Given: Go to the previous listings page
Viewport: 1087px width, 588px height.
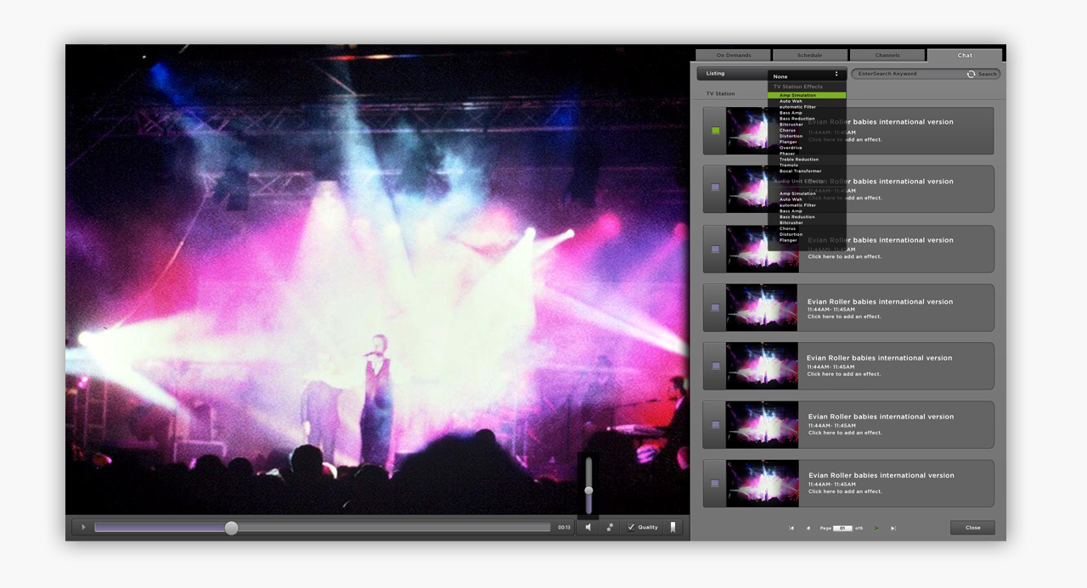Looking at the screenshot, I should click(x=808, y=529).
